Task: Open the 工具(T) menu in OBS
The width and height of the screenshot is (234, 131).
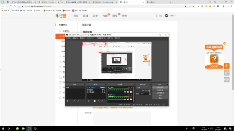Action: pyautogui.click(x=110, y=38)
